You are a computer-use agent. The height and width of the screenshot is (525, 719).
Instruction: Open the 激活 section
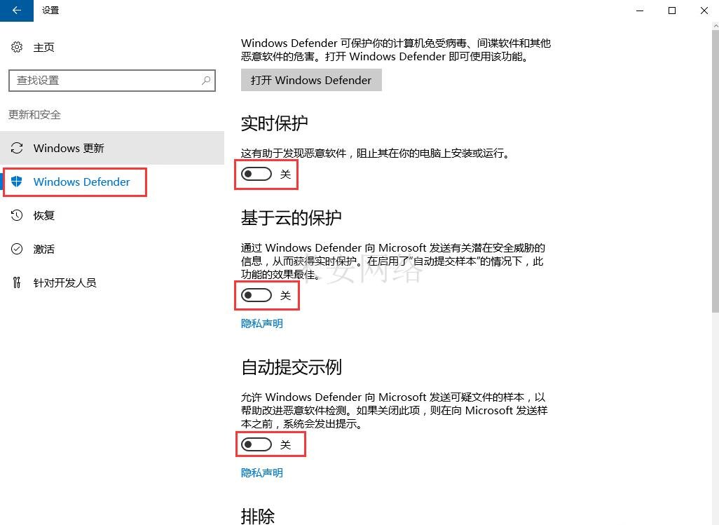point(112,249)
